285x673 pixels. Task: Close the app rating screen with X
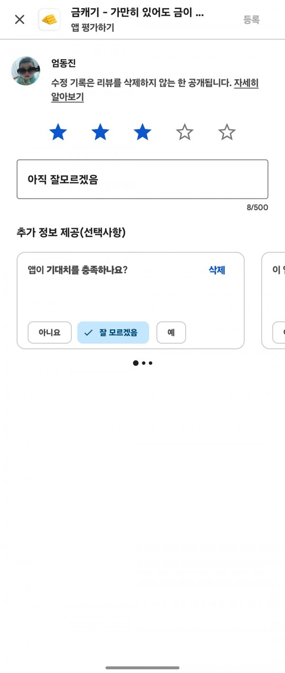click(x=19, y=20)
